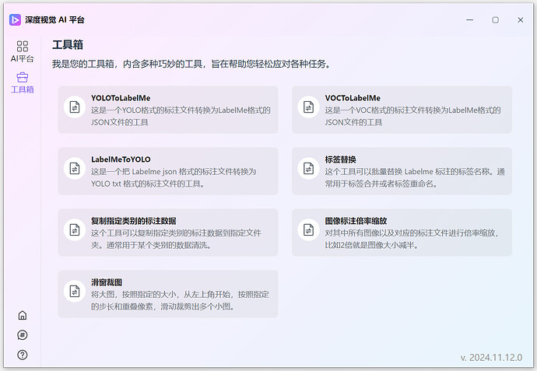The height and width of the screenshot is (371, 537).
Task: Open 复制指定类别的标注数据 tool title
Action: click(x=134, y=221)
